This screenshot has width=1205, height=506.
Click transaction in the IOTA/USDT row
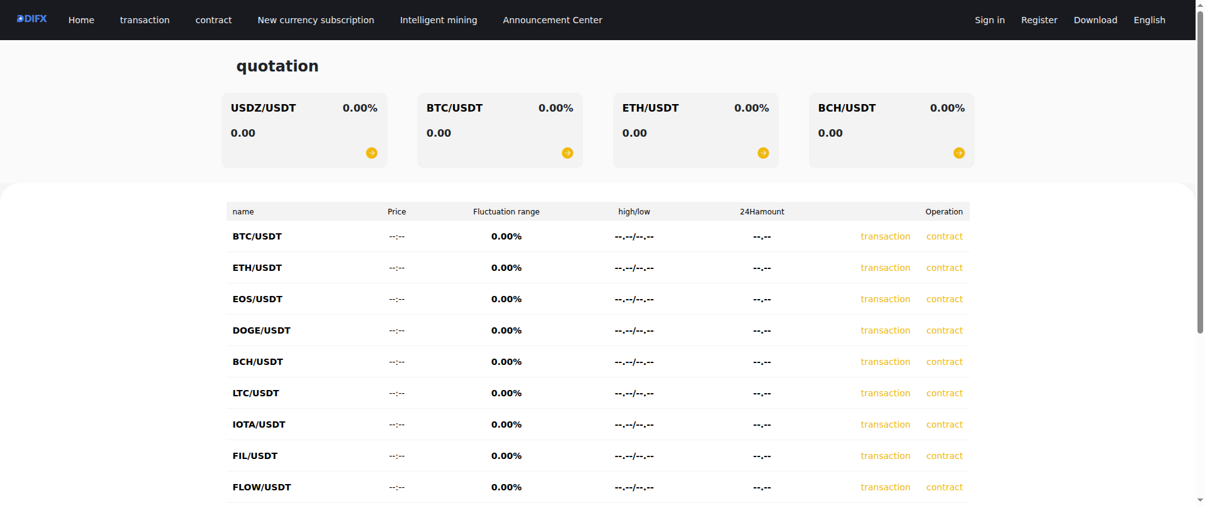pyautogui.click(x=885, y=424)
